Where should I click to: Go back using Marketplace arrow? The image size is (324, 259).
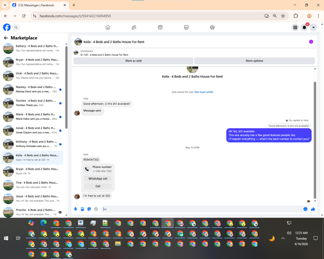6,38
